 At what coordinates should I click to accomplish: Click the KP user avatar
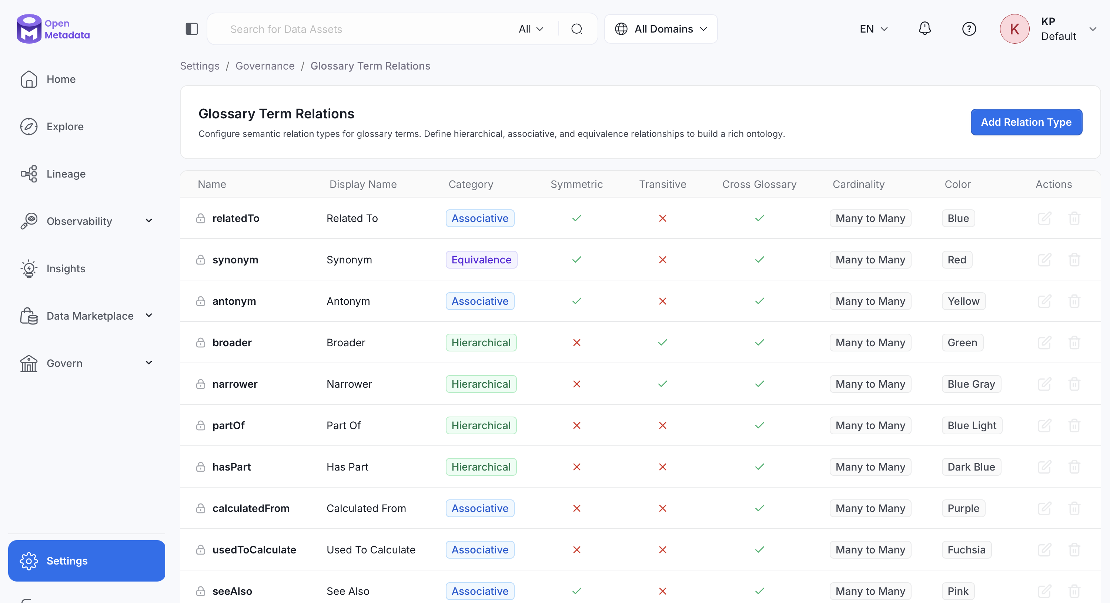(x=1014, y=29)
